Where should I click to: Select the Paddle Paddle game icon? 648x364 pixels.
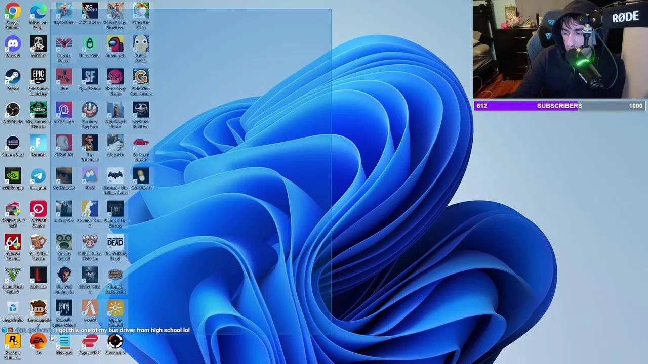pyautogui.click(x=141, y=49)
